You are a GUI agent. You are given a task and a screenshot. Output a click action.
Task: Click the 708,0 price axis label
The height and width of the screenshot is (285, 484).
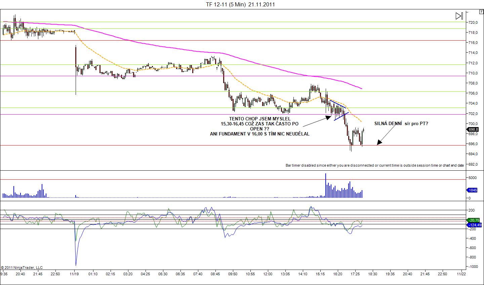coord(473,83)
